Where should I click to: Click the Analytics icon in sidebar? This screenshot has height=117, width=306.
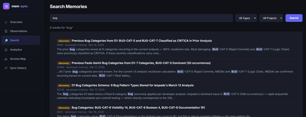(x=6, y=50)
